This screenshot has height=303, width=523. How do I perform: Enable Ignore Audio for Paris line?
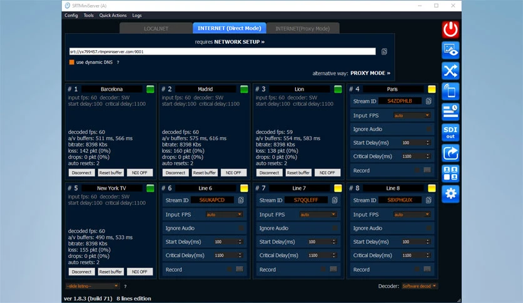pyautogui.click(x=429, y=129)
